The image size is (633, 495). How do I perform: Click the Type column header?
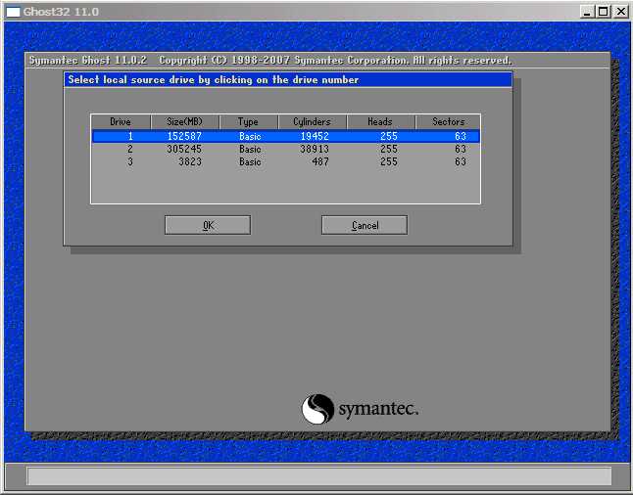[248, 121]
